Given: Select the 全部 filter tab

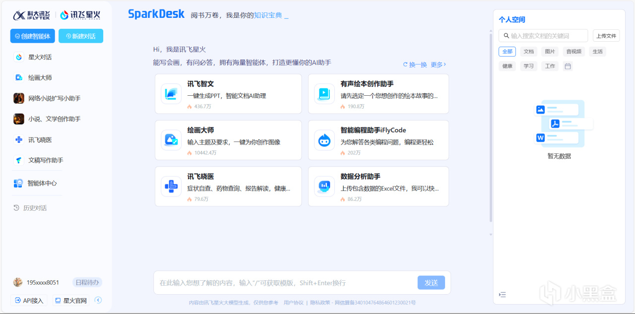Looking at the screenshot, I should click(508, 52).
